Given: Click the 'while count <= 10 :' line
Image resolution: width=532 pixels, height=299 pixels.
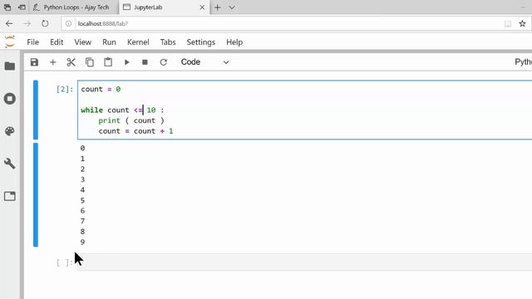Looking at the screenshot, I should (x=122, y=110).
